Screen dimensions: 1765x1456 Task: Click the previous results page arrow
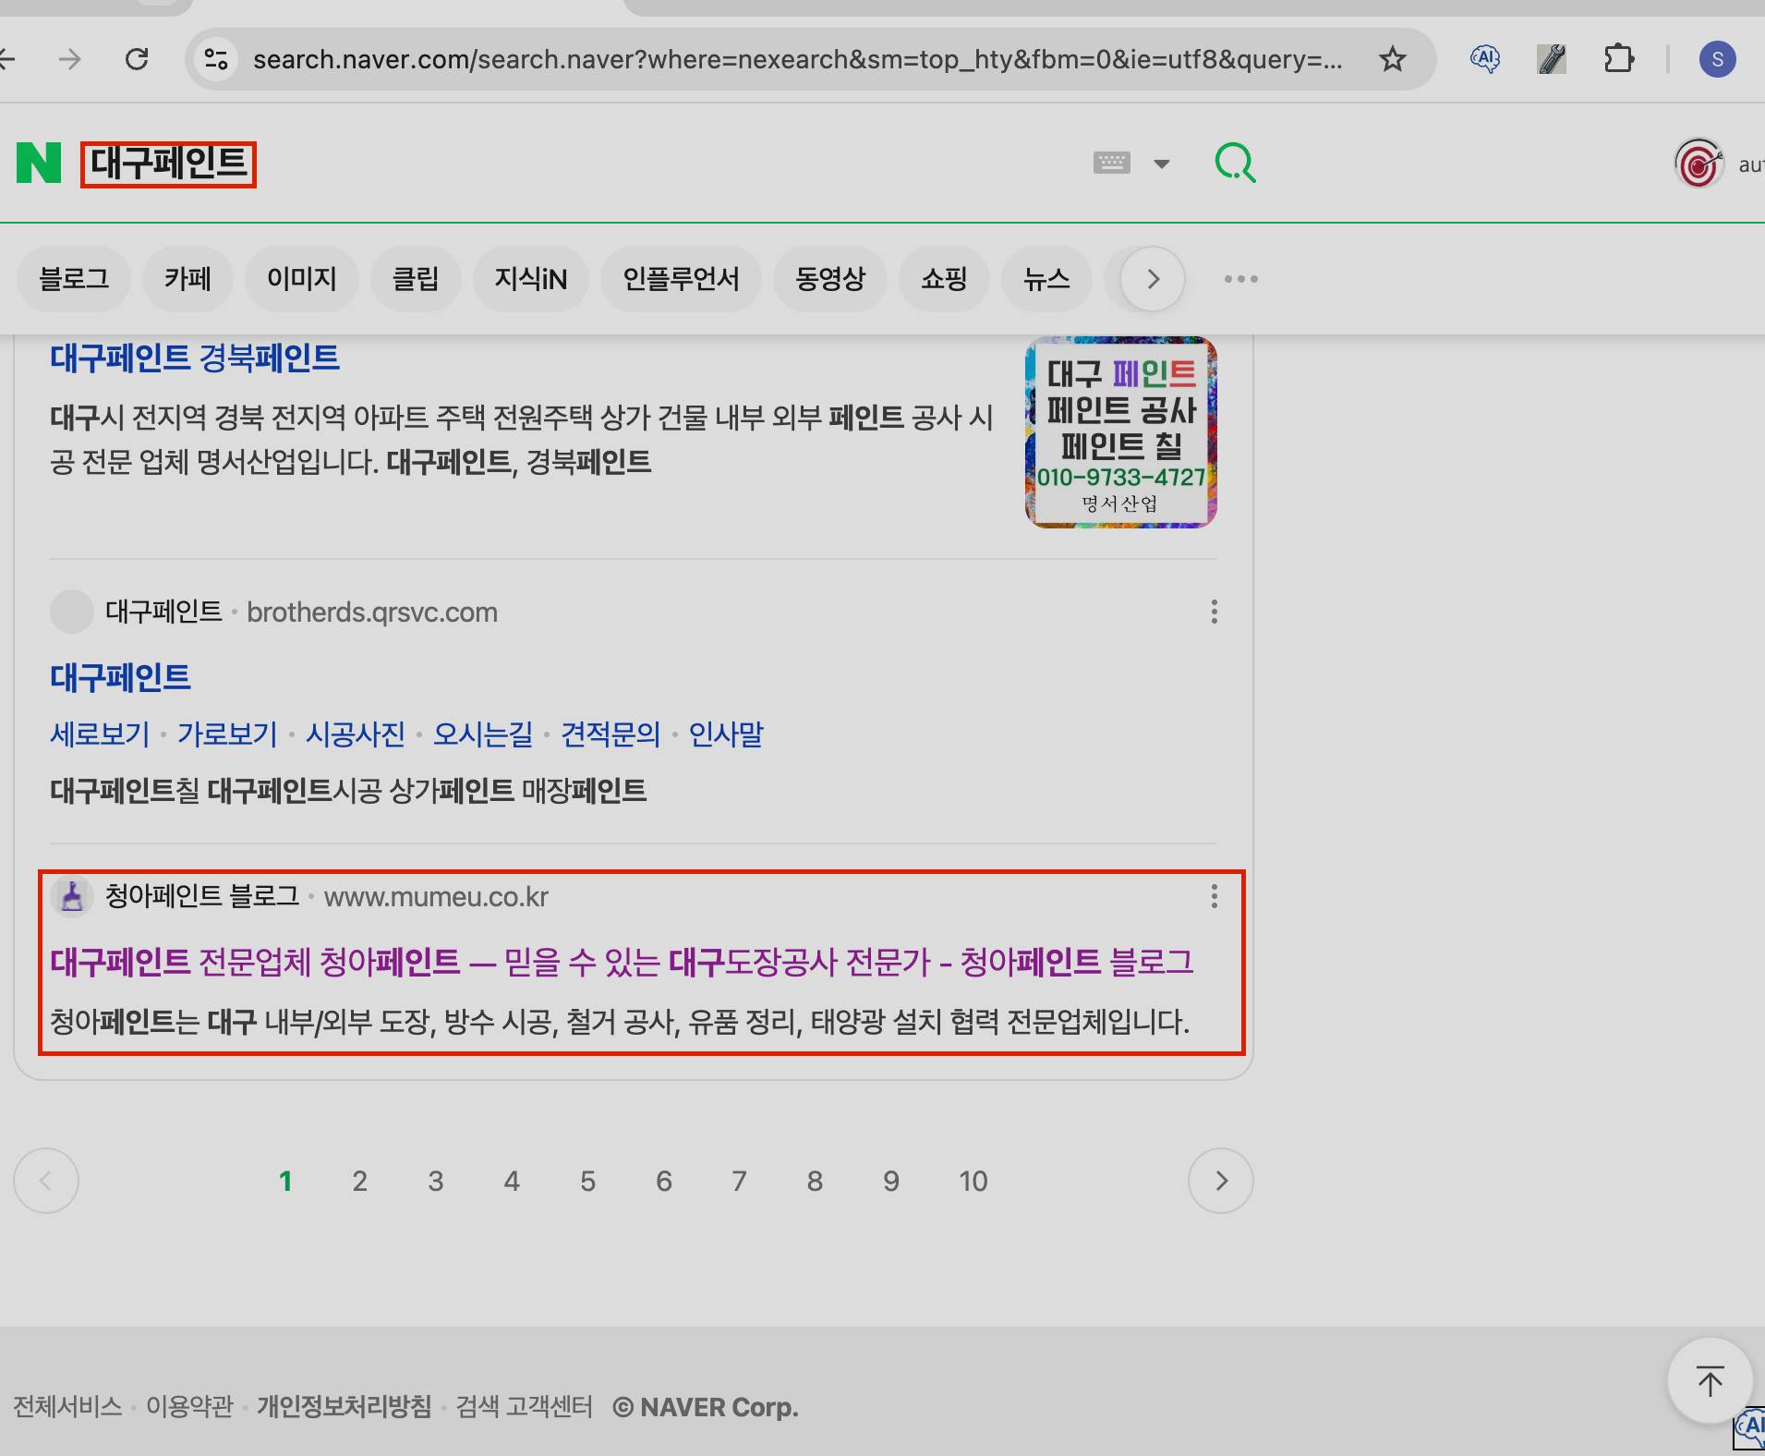[46, 1181]
